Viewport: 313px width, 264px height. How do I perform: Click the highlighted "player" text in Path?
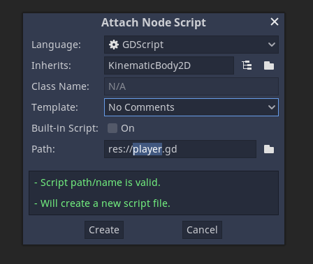coord(147,149)
